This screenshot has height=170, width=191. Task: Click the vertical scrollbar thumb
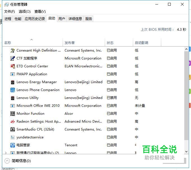(x=186, y=96)
